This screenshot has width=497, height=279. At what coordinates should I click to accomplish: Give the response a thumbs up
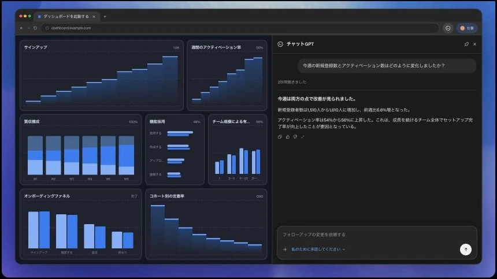click(287, 137)
